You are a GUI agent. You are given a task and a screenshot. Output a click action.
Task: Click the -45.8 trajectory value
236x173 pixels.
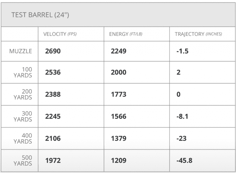[185, 161]
